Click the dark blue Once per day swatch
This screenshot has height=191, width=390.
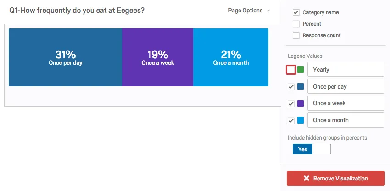(x=301, y=87)
